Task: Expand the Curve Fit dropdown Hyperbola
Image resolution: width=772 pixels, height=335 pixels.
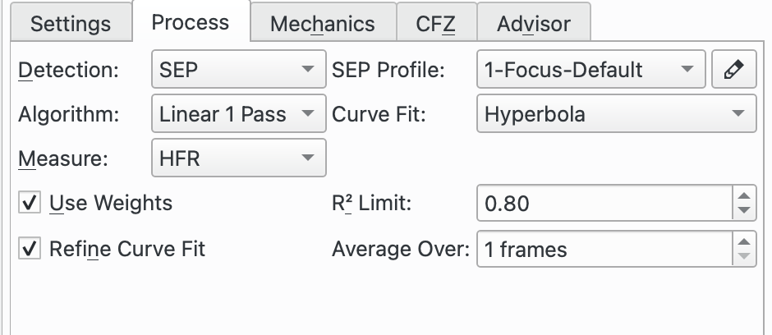Action: click(617, 113)
